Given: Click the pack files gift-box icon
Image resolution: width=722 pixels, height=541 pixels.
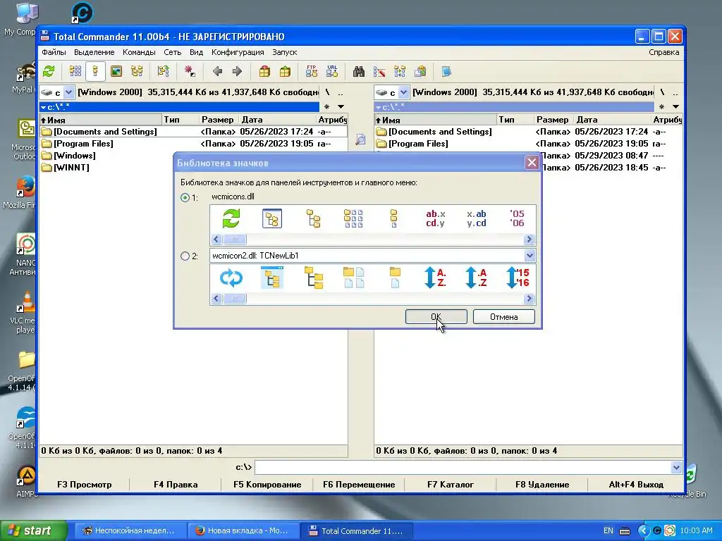Looking at the screenshot, I should tap(264, 71).
